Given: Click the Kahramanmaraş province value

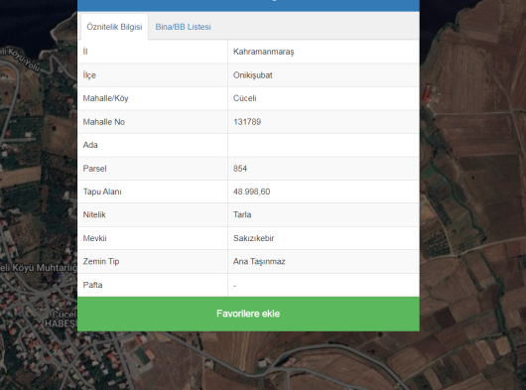Looking at the screenshot, I should click(264, 52).
